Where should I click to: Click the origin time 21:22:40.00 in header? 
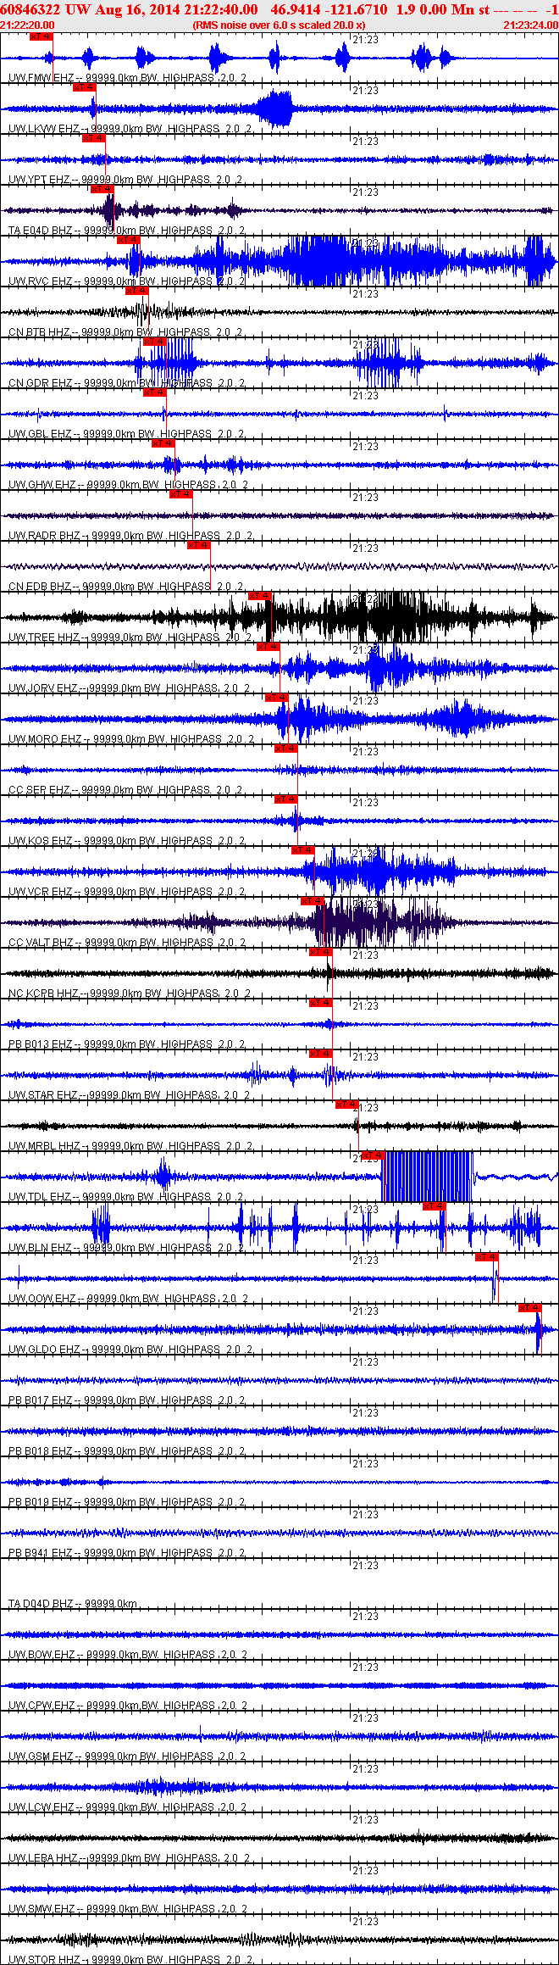(220, 9)
